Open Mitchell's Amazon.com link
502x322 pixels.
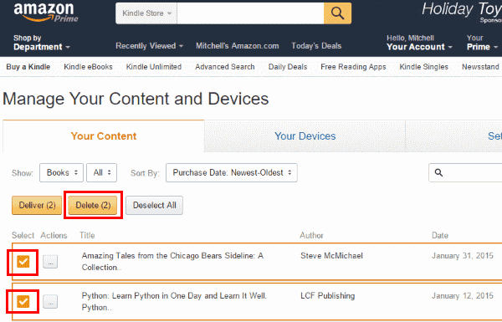[238, 46]
